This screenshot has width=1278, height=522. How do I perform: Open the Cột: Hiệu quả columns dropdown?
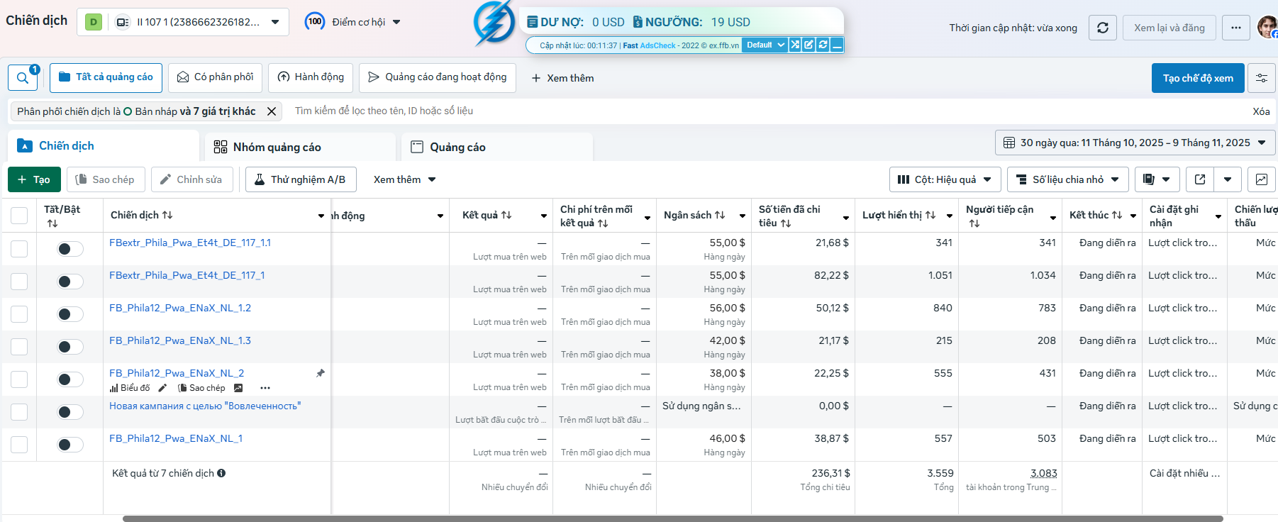click(x=945, y=179)
